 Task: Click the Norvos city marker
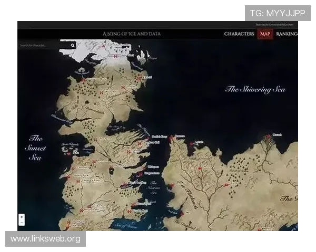click(199, 169)
